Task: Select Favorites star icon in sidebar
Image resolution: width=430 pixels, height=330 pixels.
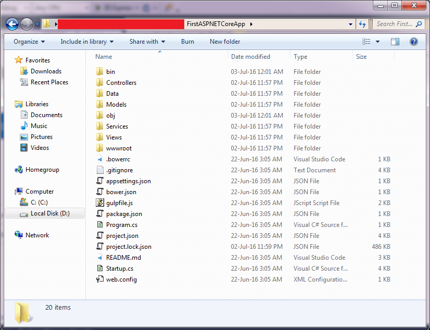Action: pos(18,60)
